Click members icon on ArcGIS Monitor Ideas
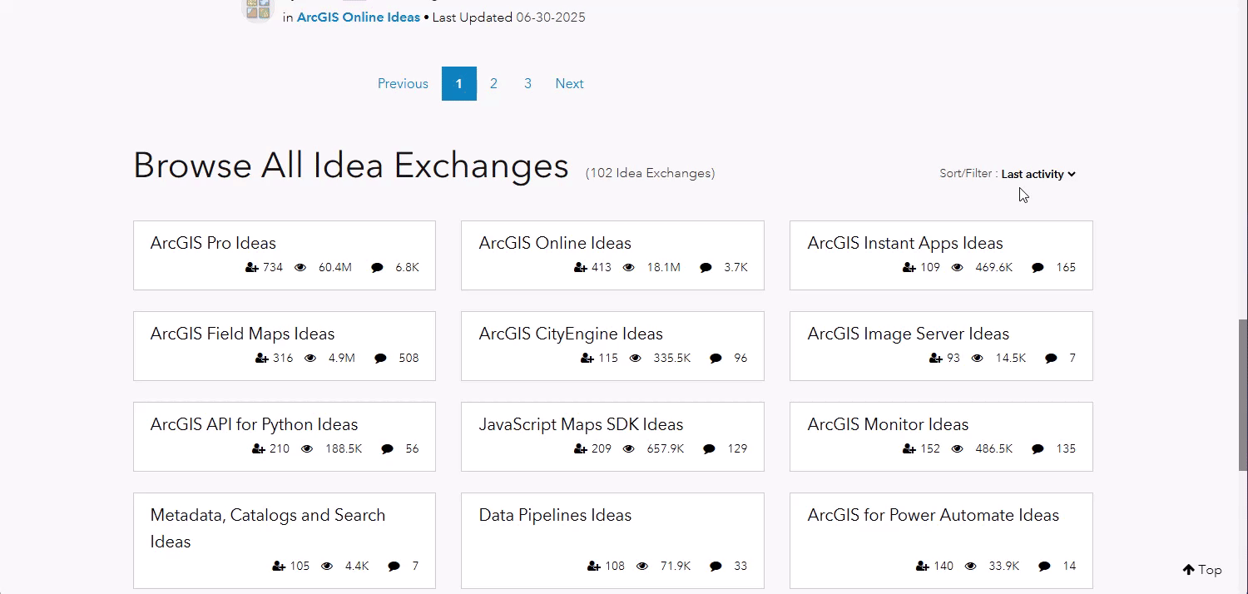This screenshot has width=1248, height=594. (x=909, y=449)
